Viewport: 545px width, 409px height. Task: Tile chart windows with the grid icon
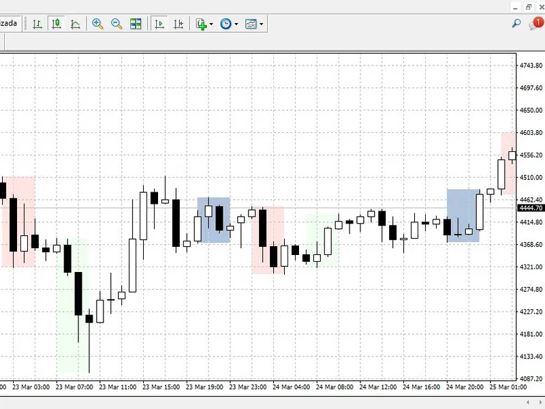point(136,24)
